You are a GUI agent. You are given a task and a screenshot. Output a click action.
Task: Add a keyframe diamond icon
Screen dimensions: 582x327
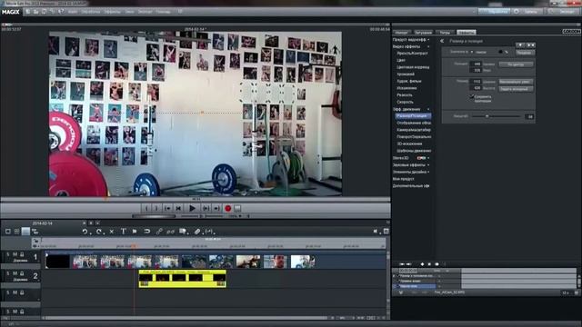click(x=422, y=264)
